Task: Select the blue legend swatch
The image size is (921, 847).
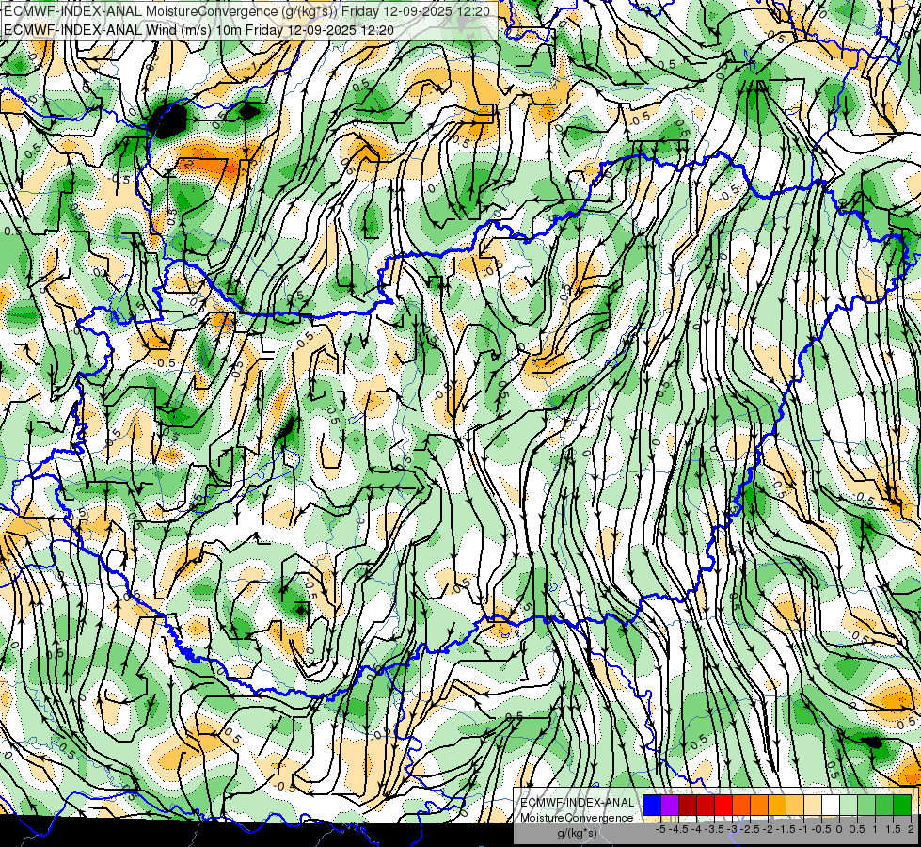Action: coord(652,806)
